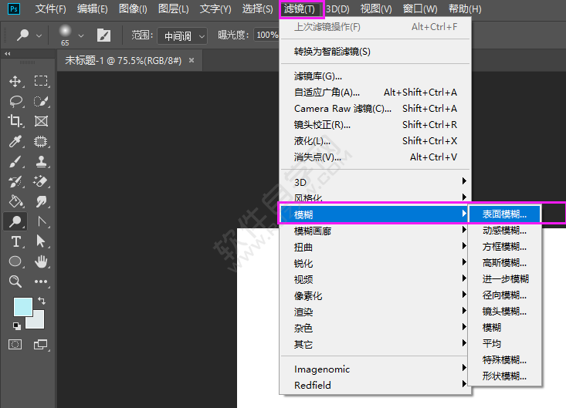The image size is (566, 408).
Task: Close the 未标题-1 document tab
Action: tap(191, 60)
